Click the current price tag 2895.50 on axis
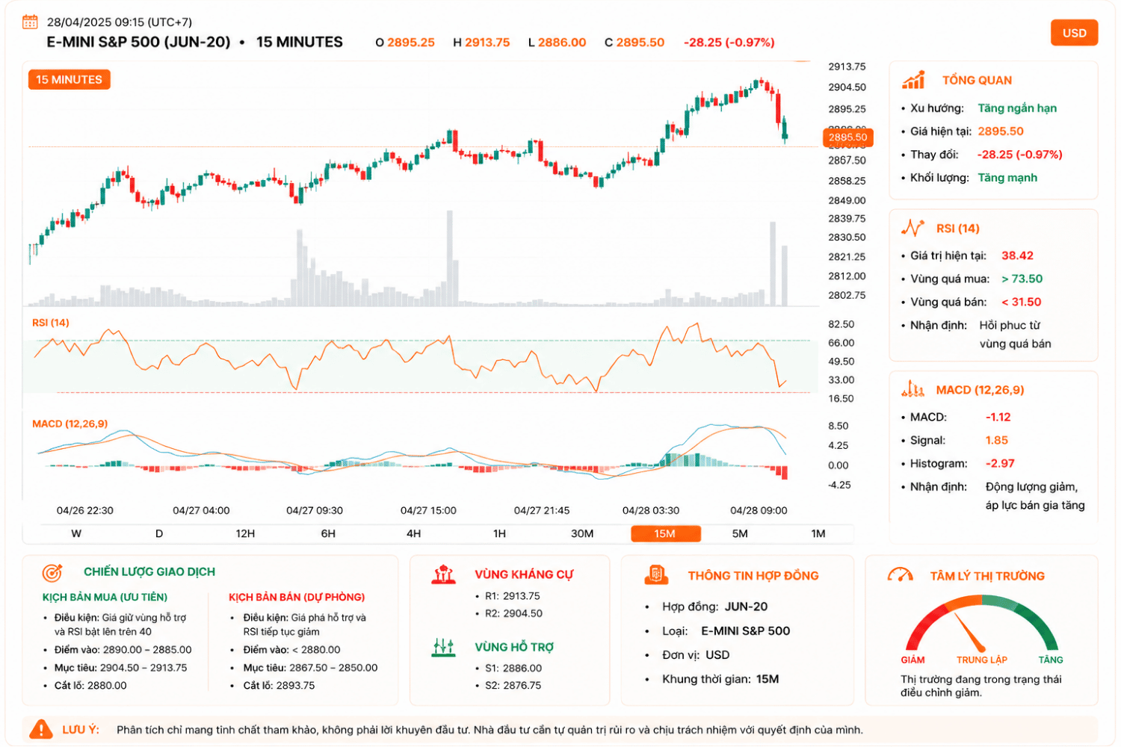Viewport: 1121px width, 747px height. pyautogui.click(x=847, y=137)
